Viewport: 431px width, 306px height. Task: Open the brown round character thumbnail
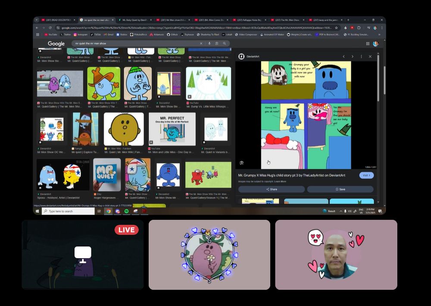pos(124,129)
